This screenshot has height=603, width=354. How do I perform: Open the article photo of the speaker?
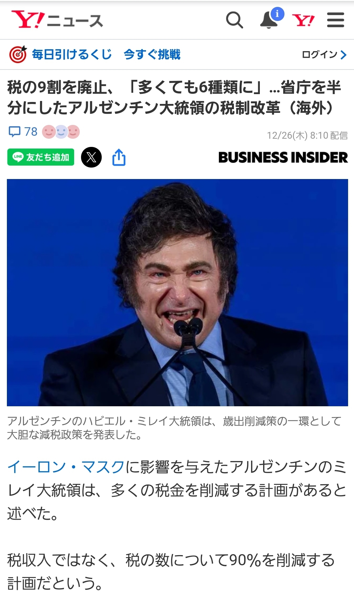(x=177, y=292)
